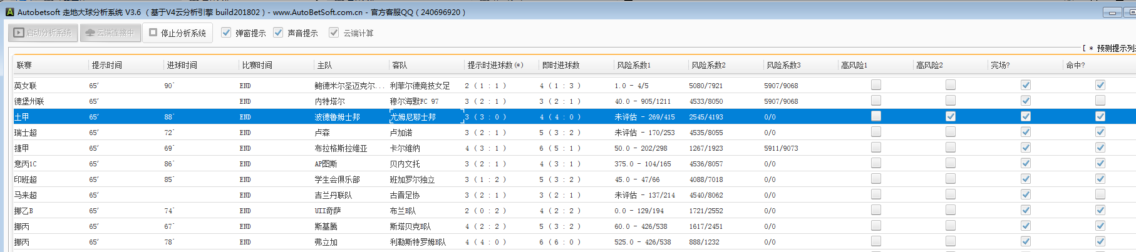The width and height of the screenshot is (1136, 252).
Task: Click the Autobetsoft app icon in title bar
Action: [9, 12]
